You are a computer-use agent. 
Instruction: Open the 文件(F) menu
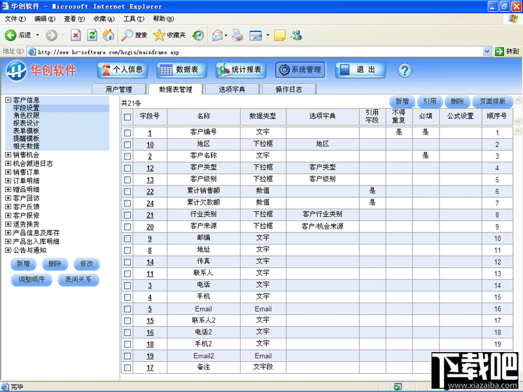pyautogui.click(x=15, y=19)
